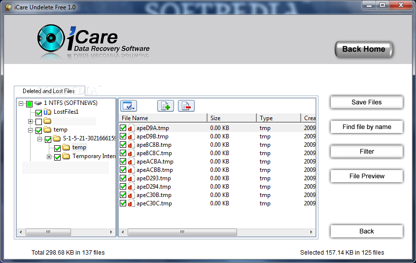Click the Back Home button

click(364, 49)
